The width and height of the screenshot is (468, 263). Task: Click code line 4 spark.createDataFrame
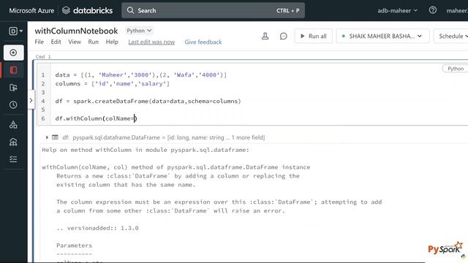coord(148,101)
